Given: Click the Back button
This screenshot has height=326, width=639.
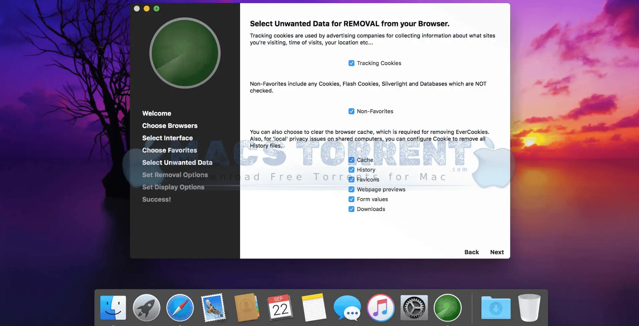Looking at the screenshot, I should click(471, 252).
